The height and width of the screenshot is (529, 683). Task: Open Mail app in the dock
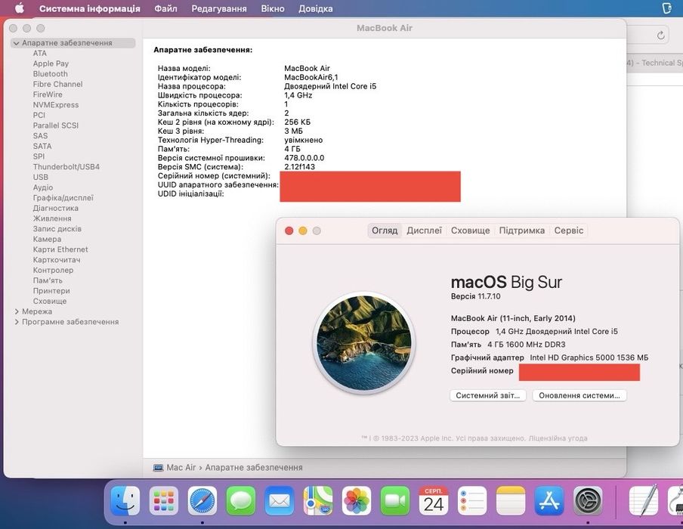tap(280, 501)
